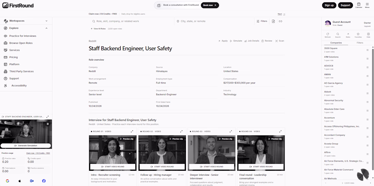Go to next companies page arrow
This screenshot has height=186, width=374.
click(370, 183)
